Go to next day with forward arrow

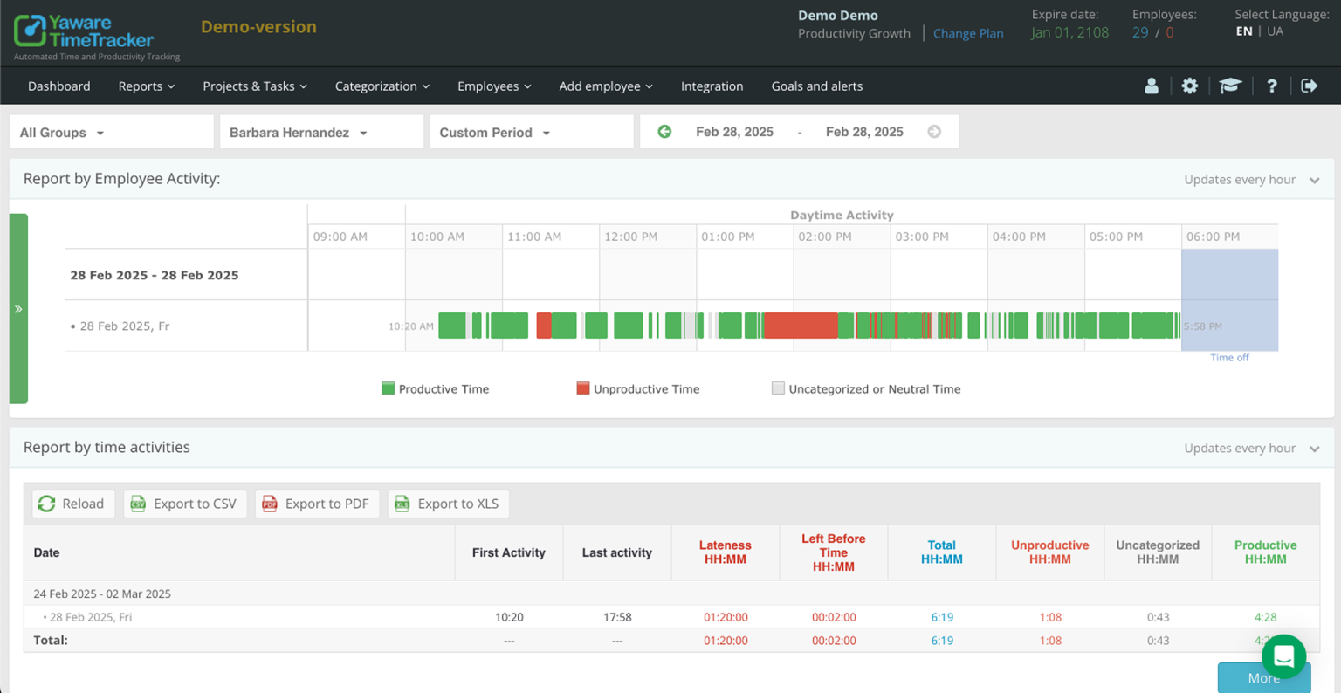934,131
